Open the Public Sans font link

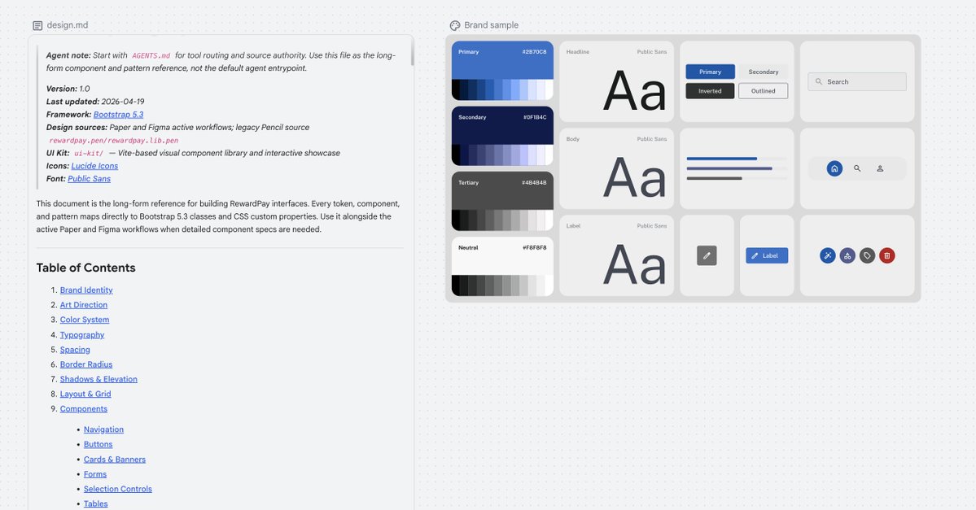point(89,178)
